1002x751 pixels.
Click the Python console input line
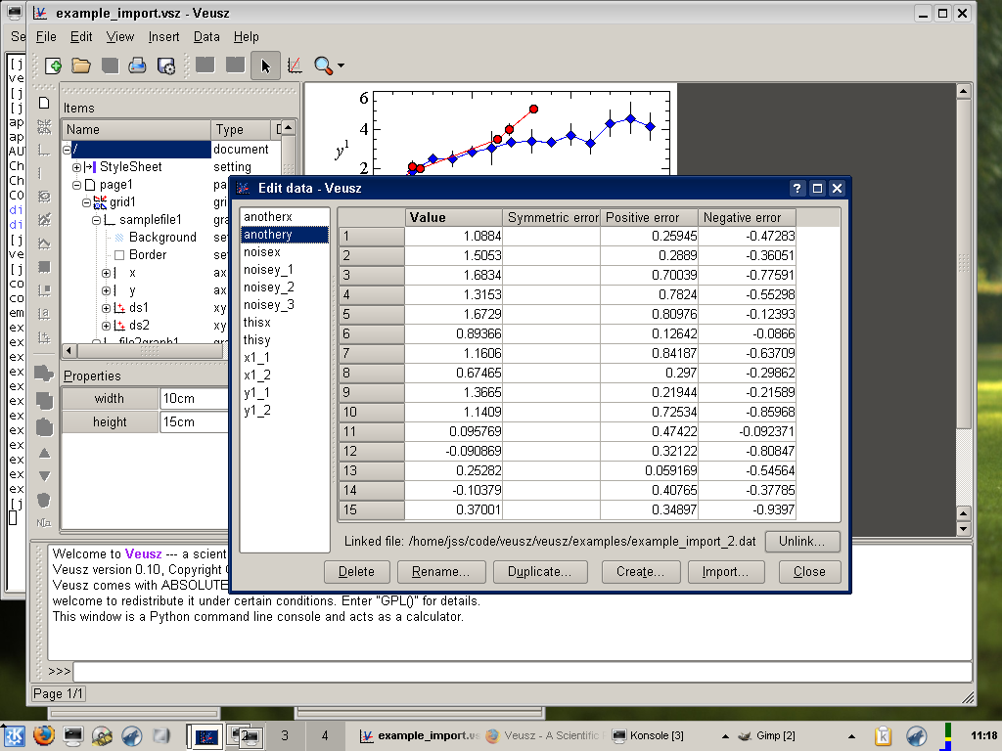pos(523,672)
